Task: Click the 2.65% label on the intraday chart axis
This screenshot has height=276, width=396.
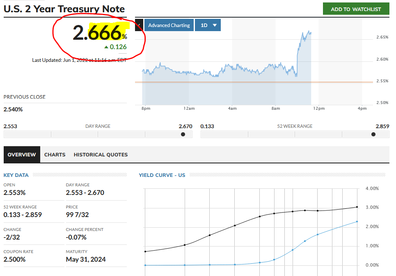Action: [x=382, y=37]
